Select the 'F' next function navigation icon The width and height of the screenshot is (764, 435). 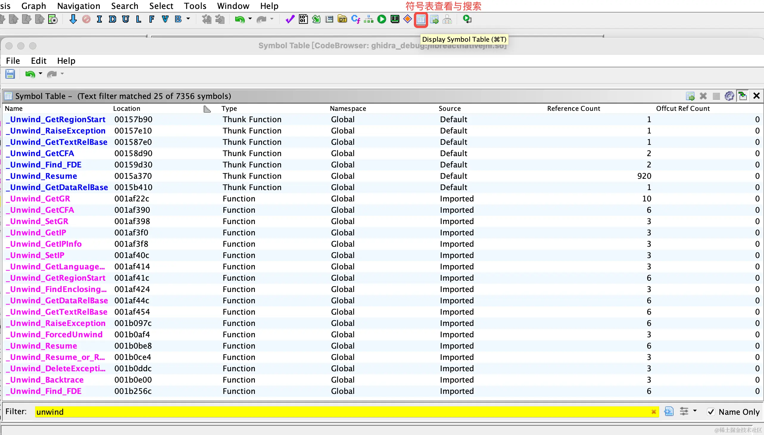pos(152,19)
